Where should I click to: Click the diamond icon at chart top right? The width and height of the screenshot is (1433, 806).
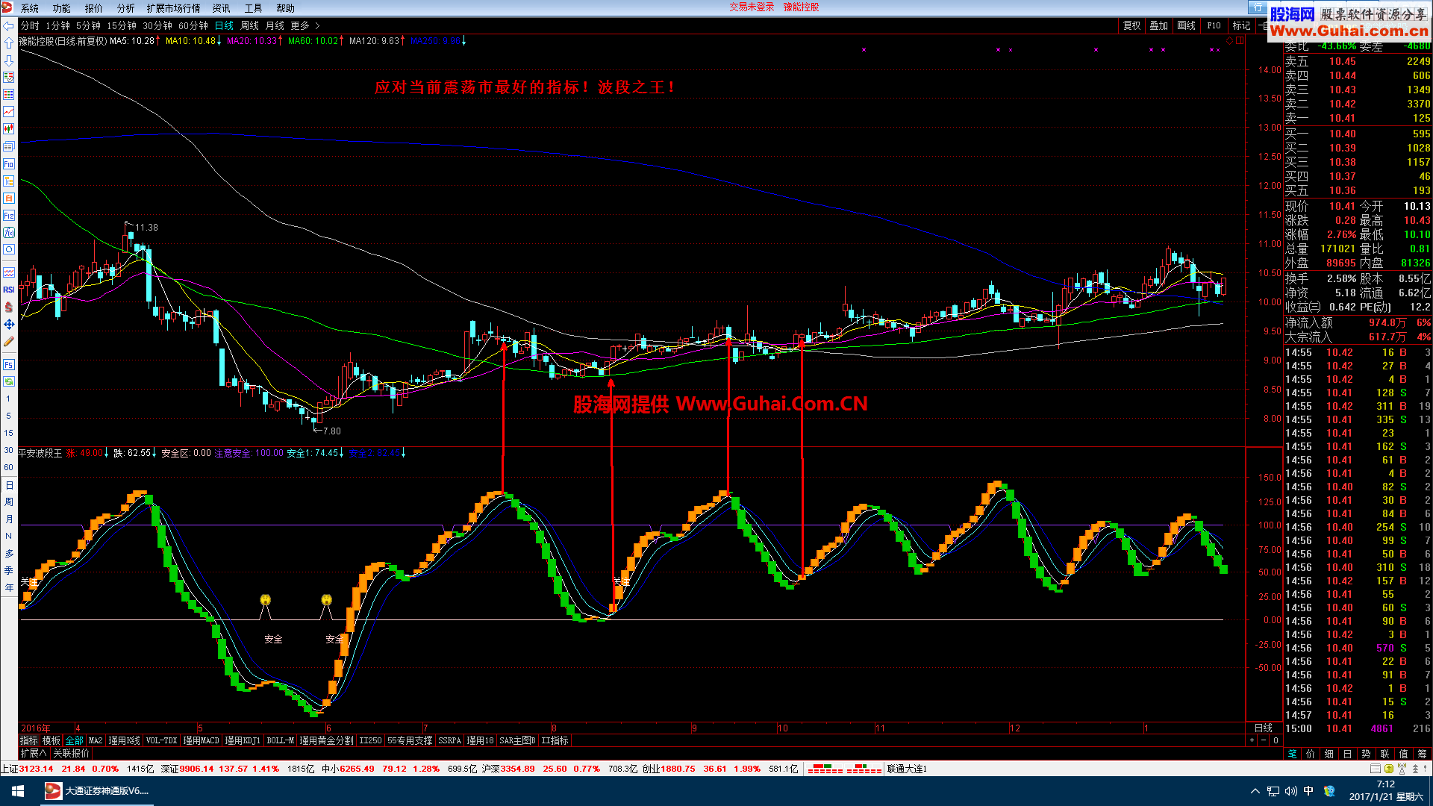click(1230, 41)
